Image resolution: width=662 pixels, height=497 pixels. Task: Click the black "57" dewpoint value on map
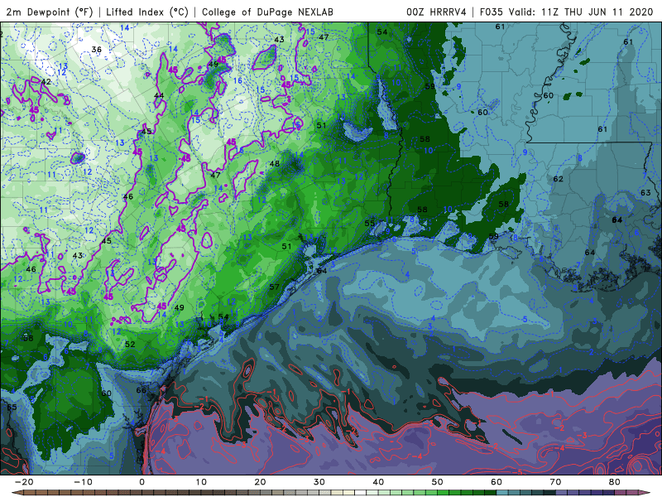(275, 287)
